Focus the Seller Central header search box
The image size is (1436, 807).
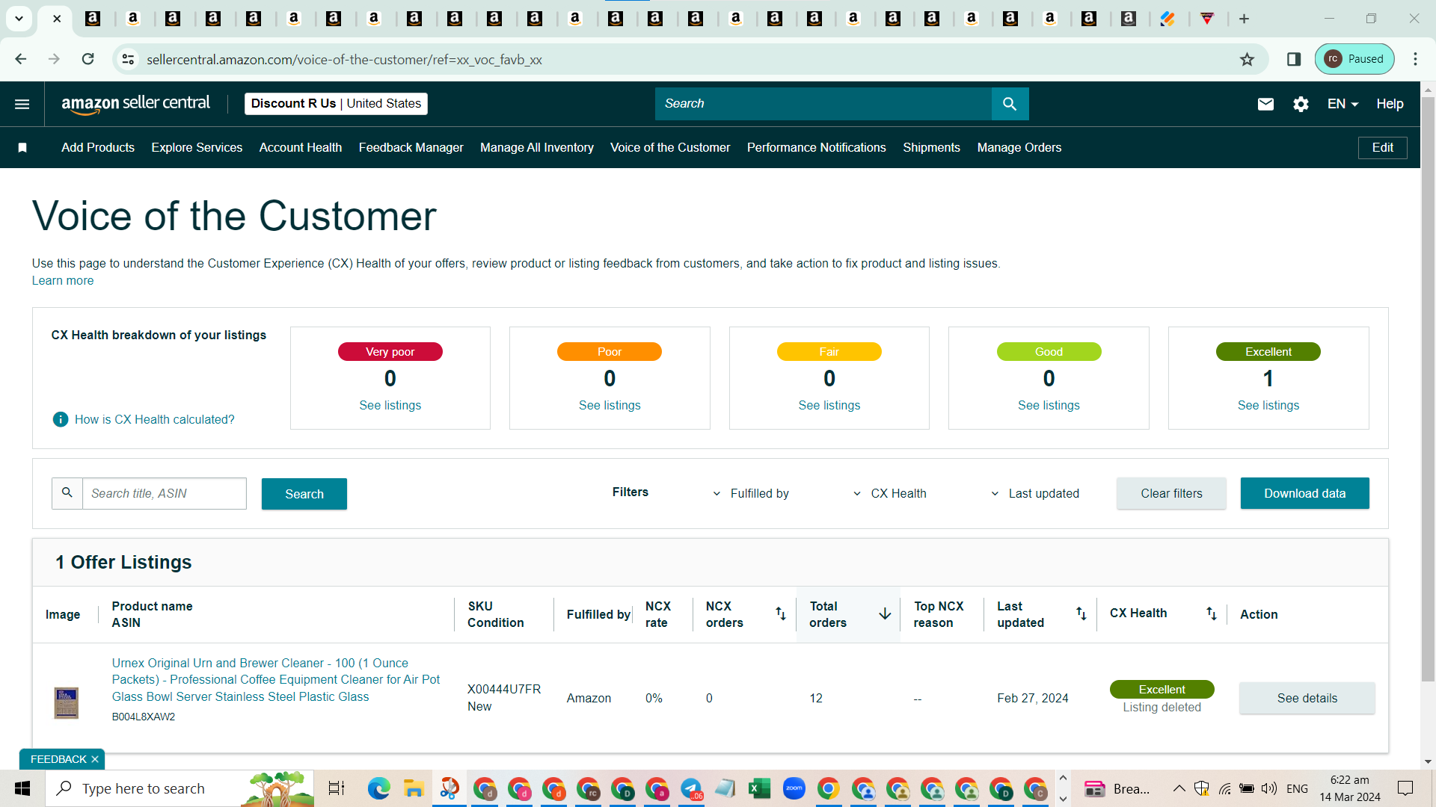point(823,104)
